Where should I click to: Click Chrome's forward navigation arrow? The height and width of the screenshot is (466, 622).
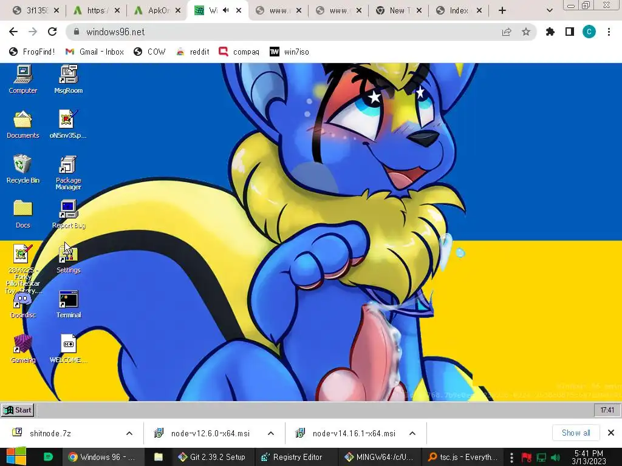pyautogui.click(x=33, y=32)
